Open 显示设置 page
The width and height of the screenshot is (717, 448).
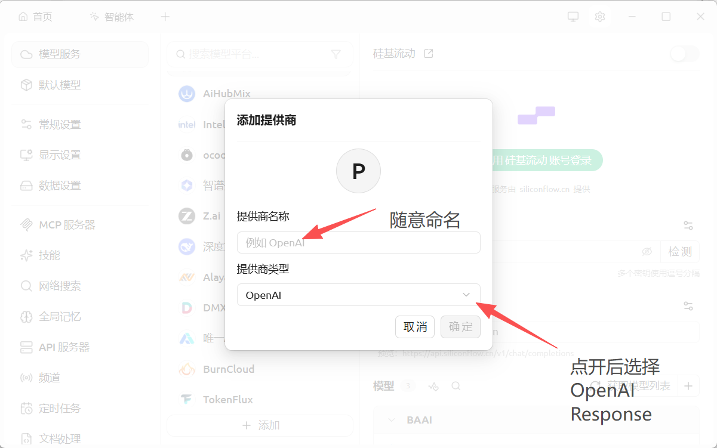click(80, 155)
